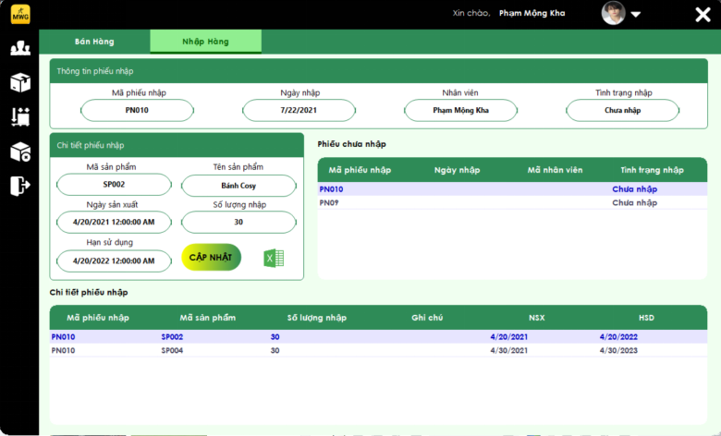Click Chưa nhập status in PN09 row

[x=634, y=202]
